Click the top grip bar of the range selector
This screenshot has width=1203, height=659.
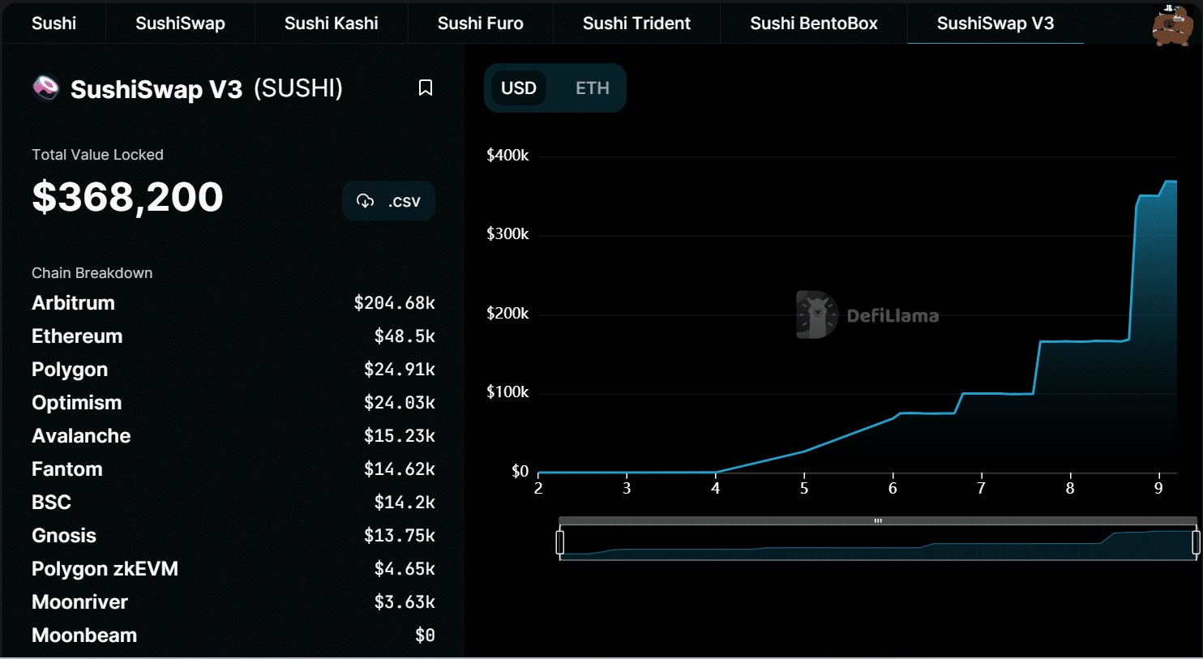[878, 520]
